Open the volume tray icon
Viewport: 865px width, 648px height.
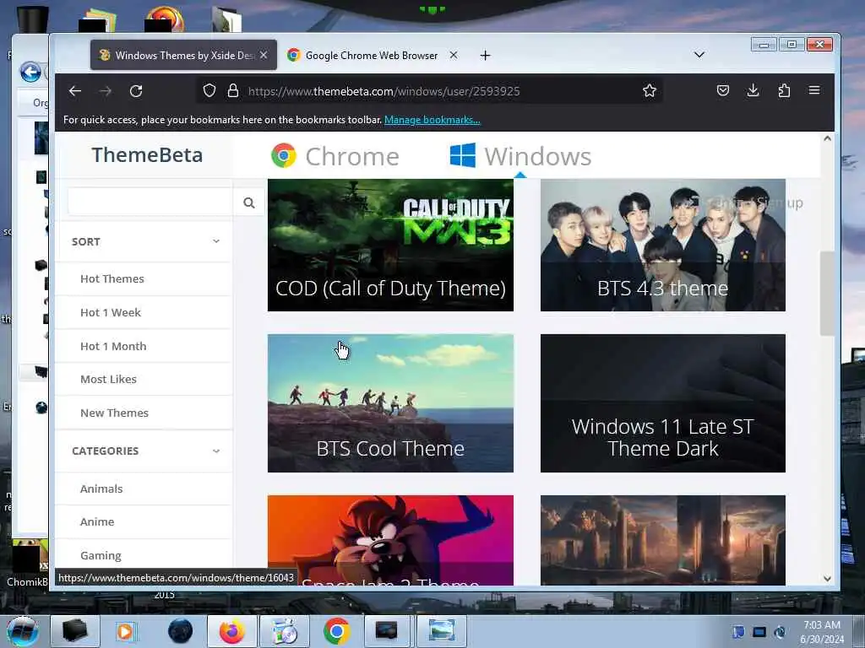(780, 632)
